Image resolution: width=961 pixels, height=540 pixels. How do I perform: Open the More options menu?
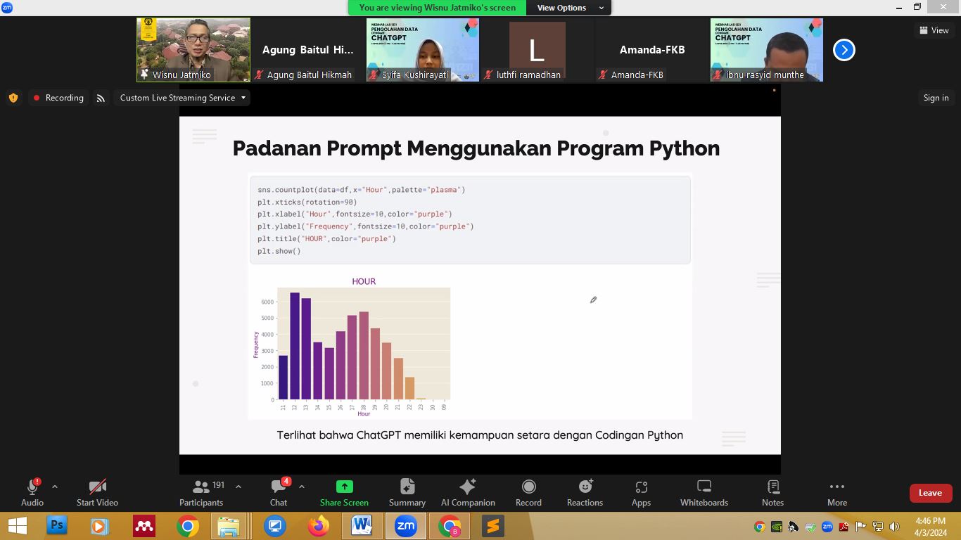837,492
